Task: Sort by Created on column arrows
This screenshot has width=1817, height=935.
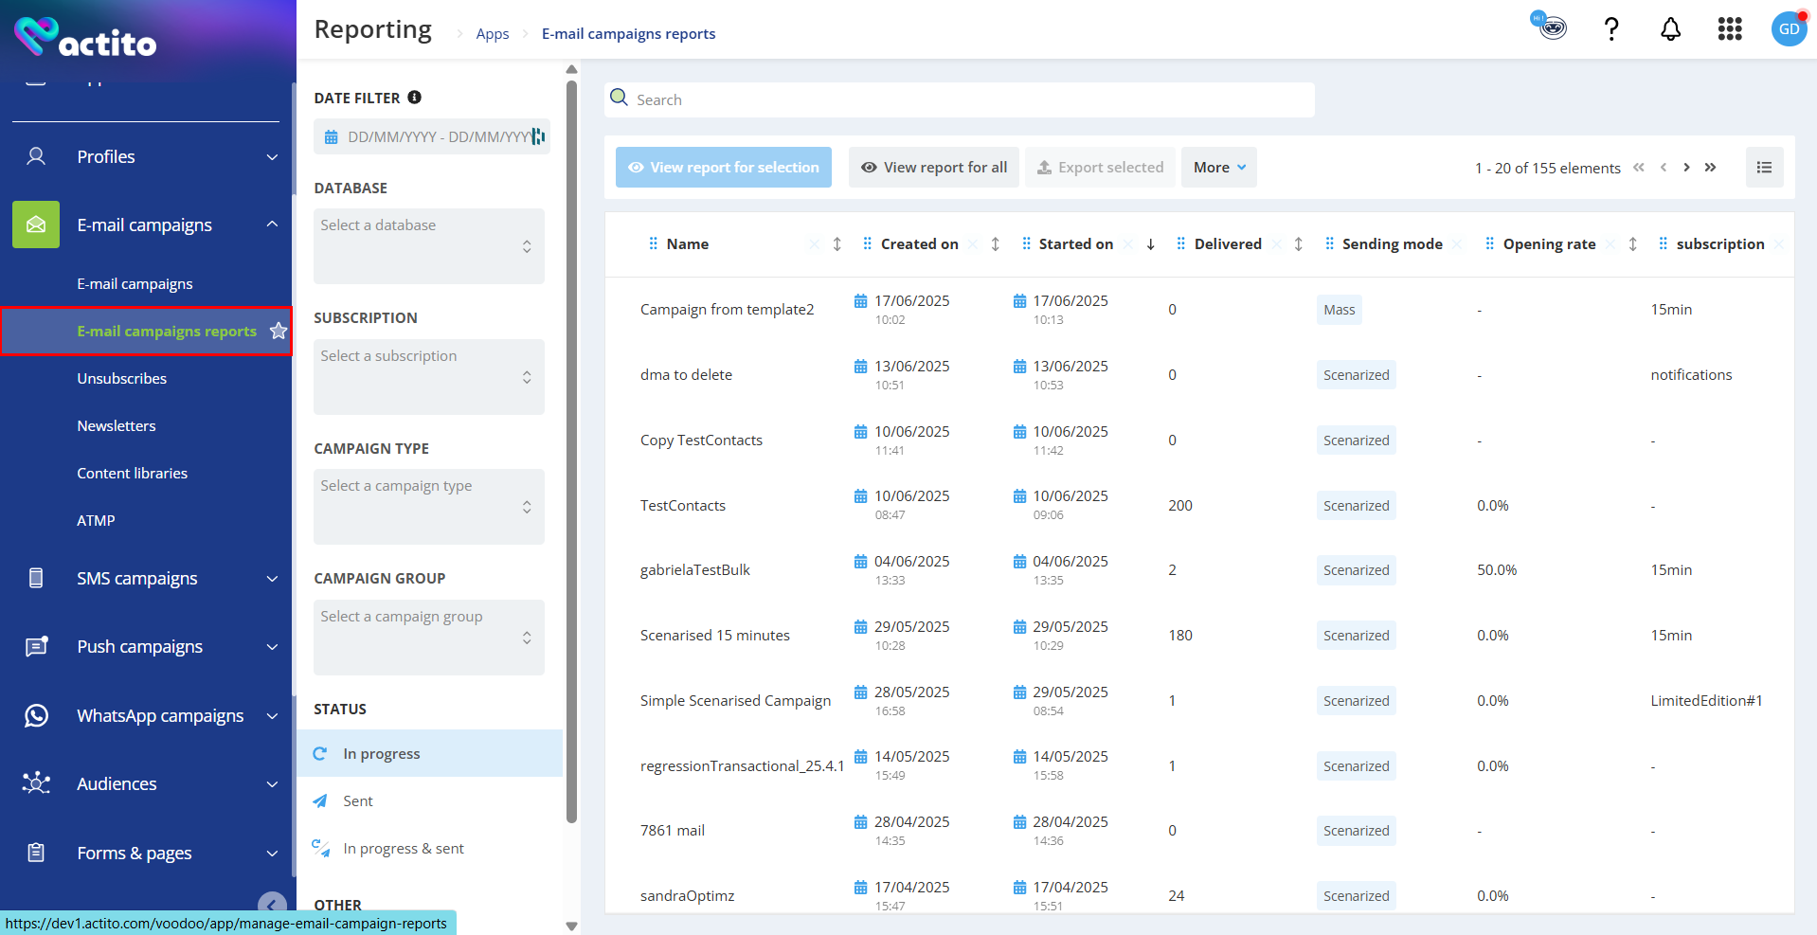Action: [x=996, y=244]
